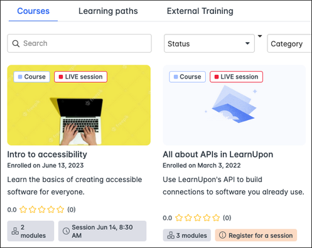
Task: Click the Session Jun 14, 8:30 AM chip
Action: coord(102,231)
